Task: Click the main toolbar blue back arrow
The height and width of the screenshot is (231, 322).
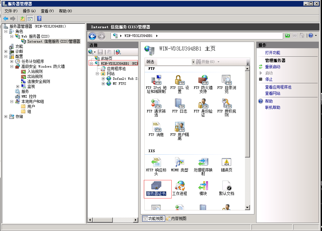Action: (6, 19)
